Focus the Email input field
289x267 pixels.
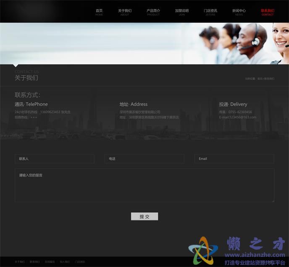click(234, 159)
